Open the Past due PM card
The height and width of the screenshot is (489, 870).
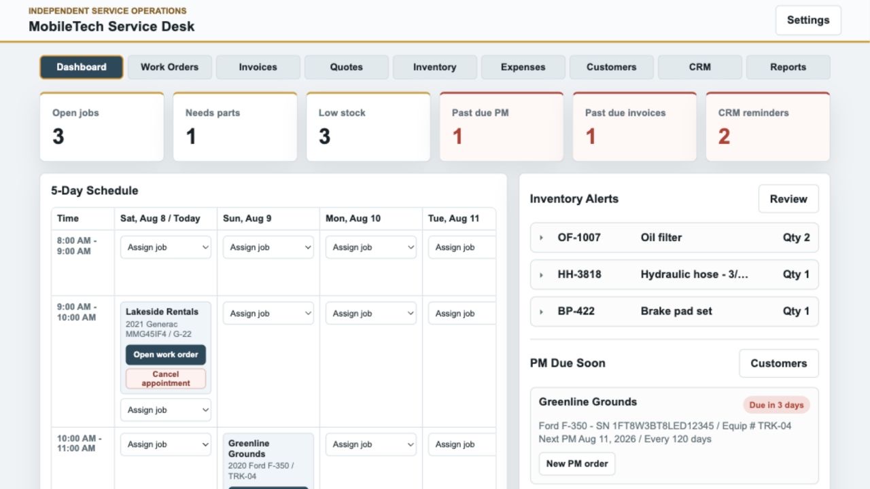[502, 127]
